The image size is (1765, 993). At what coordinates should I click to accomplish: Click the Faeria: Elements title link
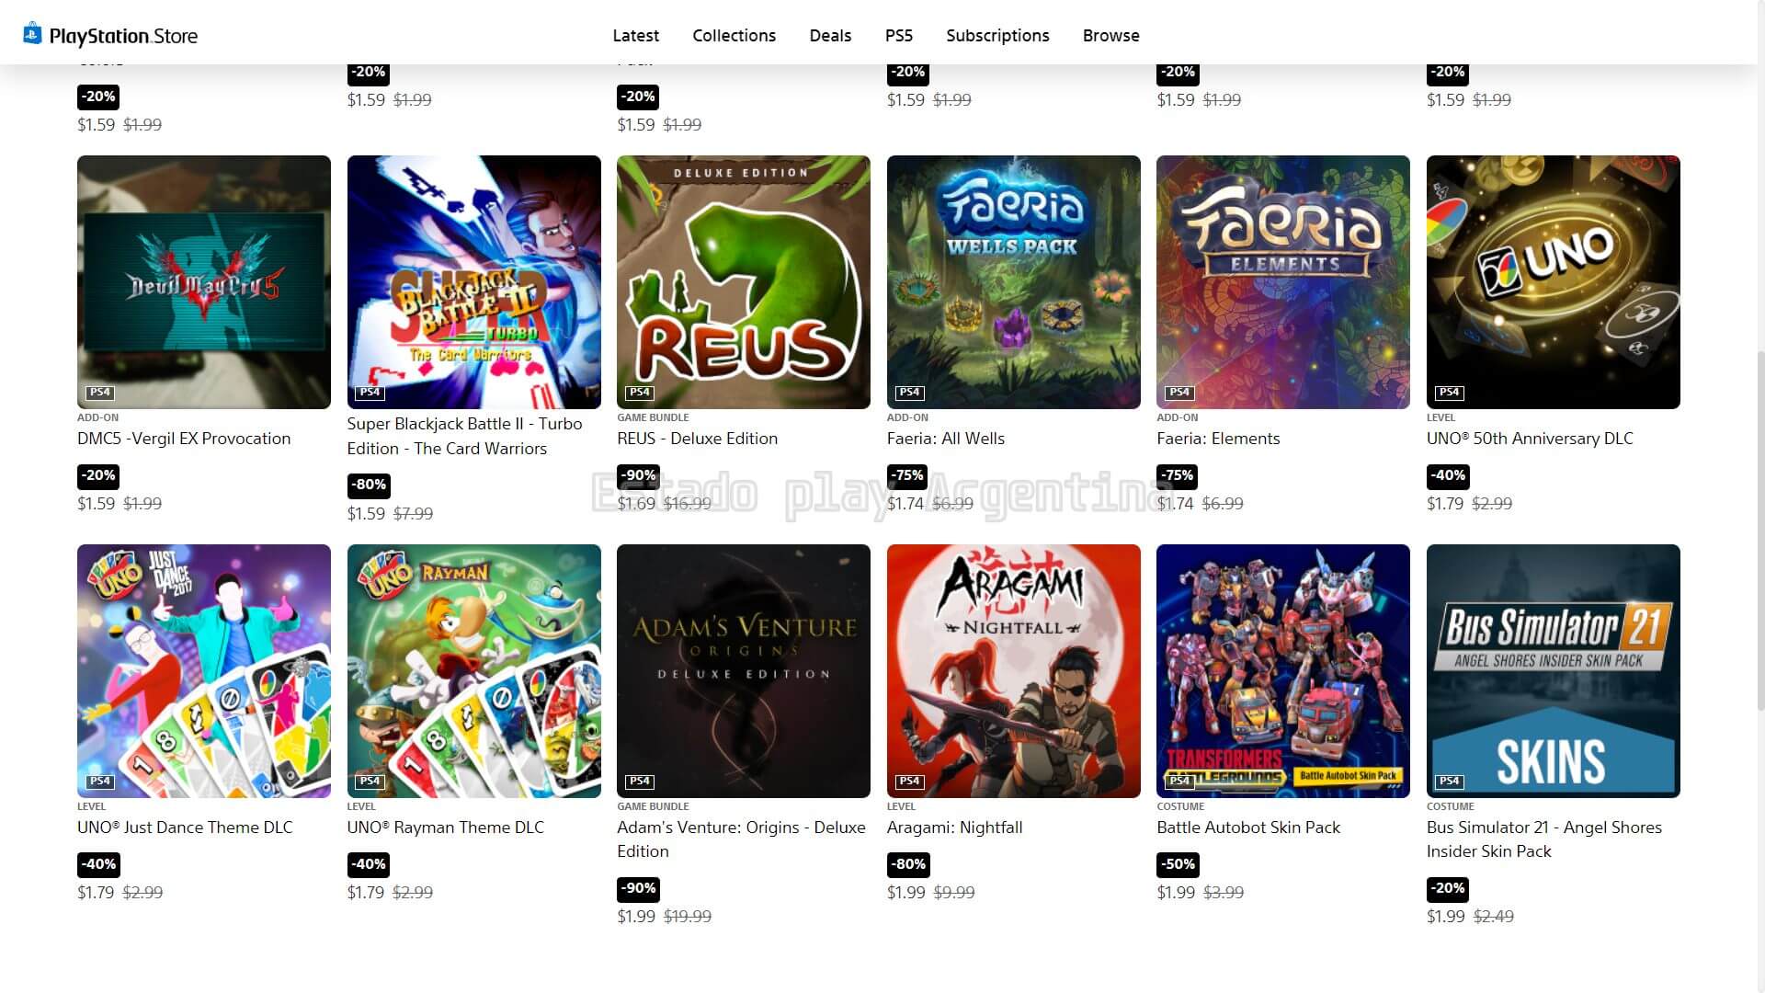[1218, 439]
